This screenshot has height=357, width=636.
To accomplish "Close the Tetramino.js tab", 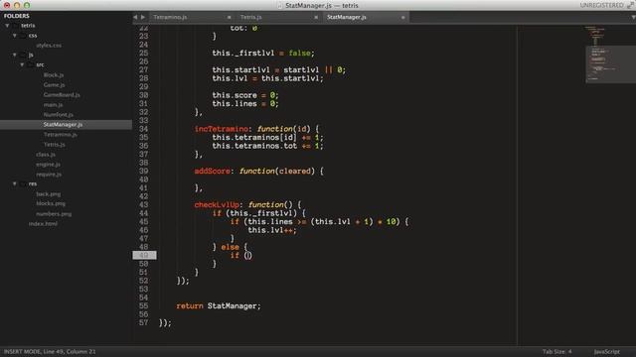I will (x=230, y=17).
